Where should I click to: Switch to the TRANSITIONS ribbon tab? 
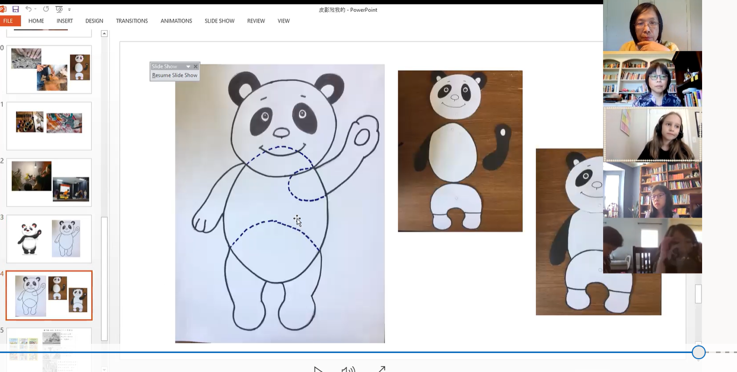[131, 21]
